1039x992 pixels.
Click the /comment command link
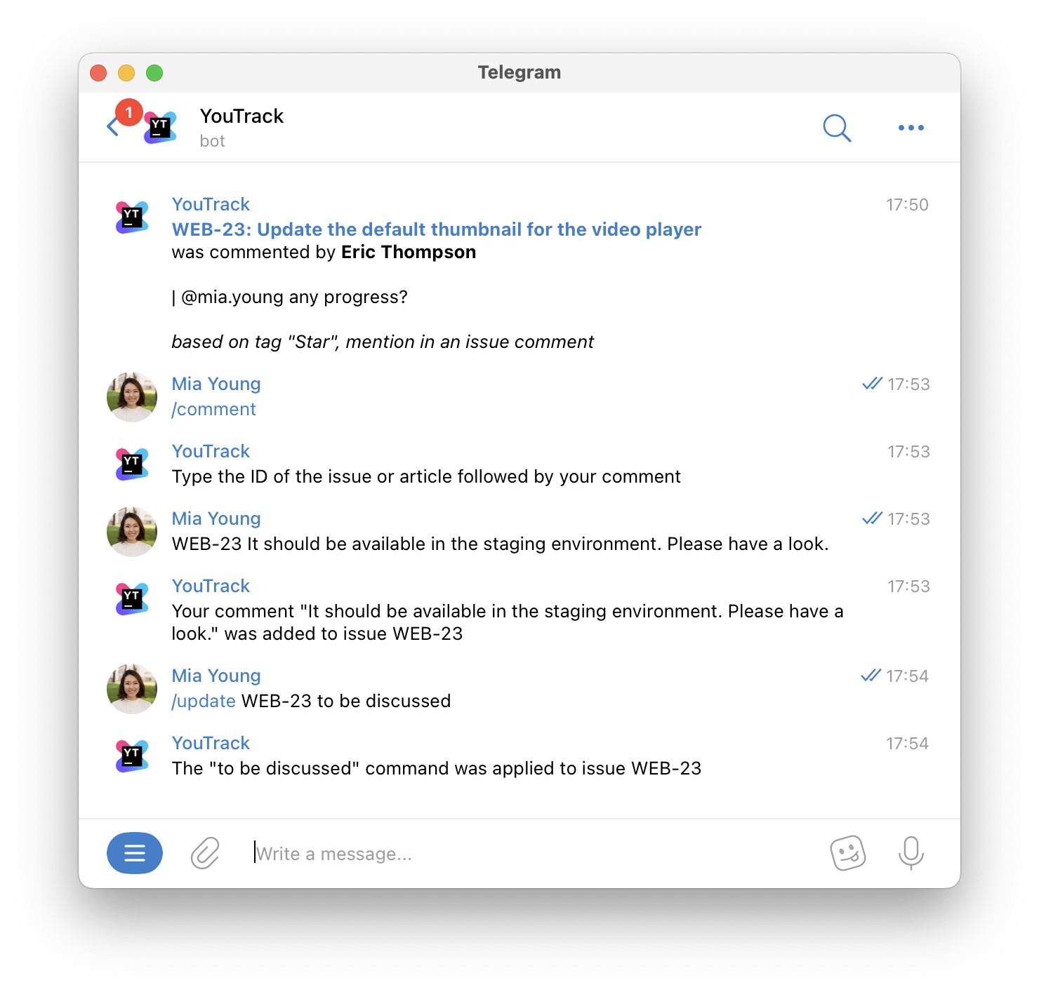pos(213,409)
